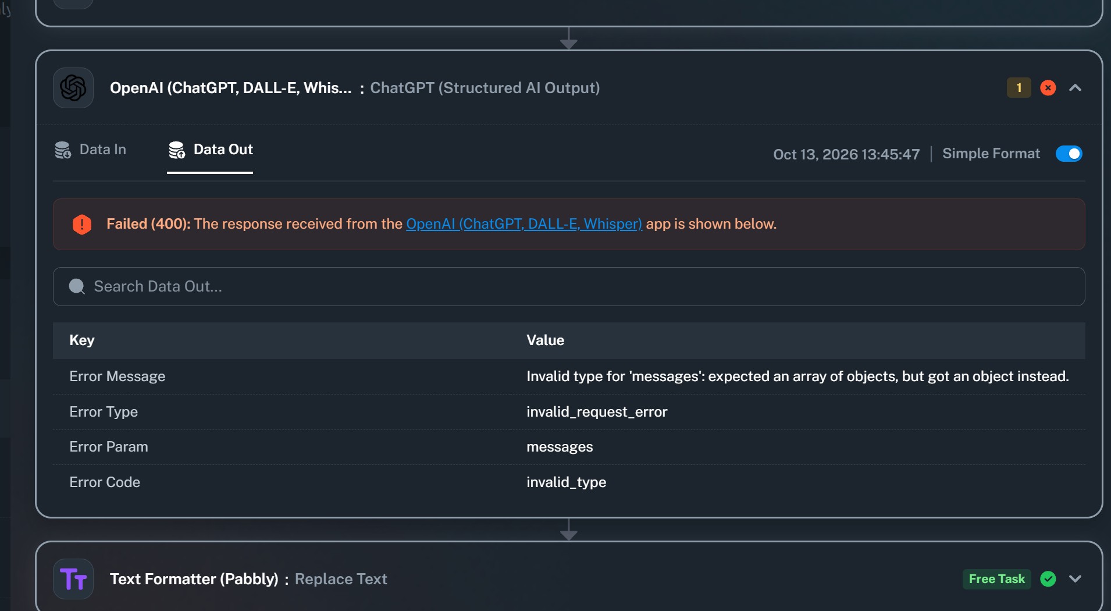Expand the Text Formatter step

pyautogui.click(x=1076, y=579)
